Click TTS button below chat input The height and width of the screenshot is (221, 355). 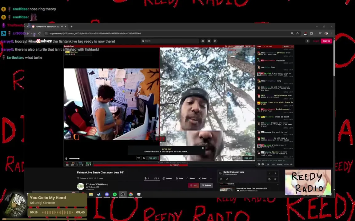268,164
